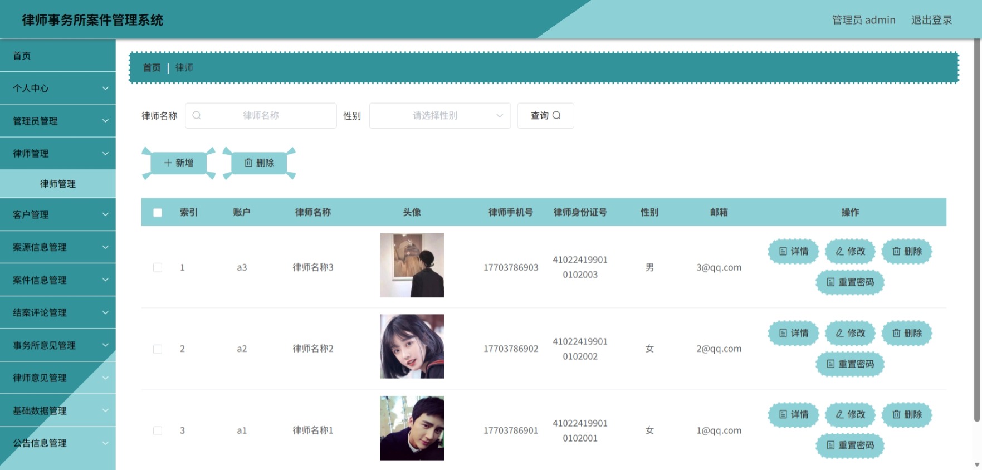The width and height of the screenshot is (982, 470).
Task: Select the 律师管理 submenu item
Action: [x=58, y=184]
